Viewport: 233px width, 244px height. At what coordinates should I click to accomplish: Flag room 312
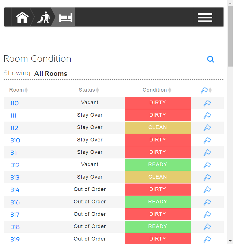click(x=207, y=165)
